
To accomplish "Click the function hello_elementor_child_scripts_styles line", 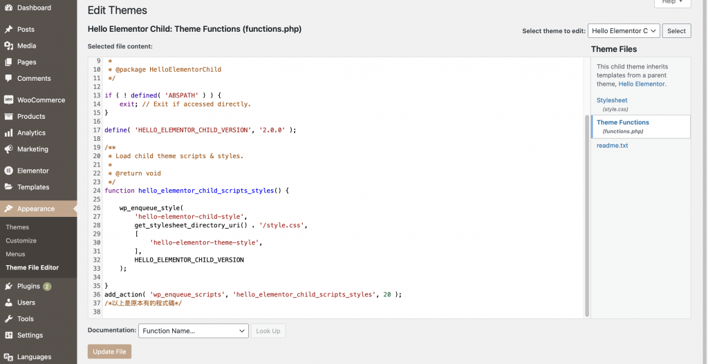I will 196,191.
